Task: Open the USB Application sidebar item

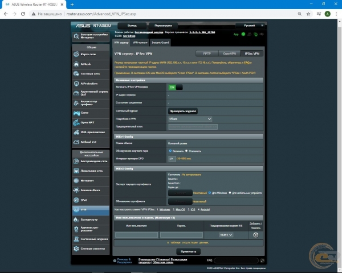Action: click(x=91, y=132)
